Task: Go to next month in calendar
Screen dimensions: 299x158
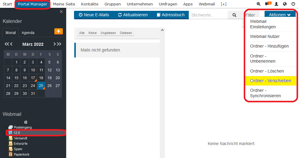Action: [x=55, y=44]
